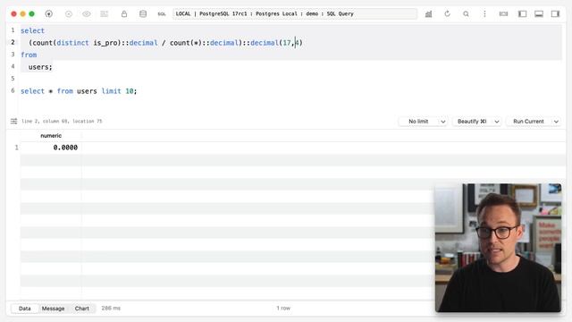Click the '1 row' status text

[283, 308]
